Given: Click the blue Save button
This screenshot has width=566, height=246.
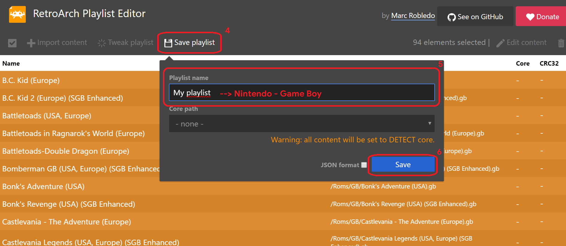Looking at the screenshot, I should pos(403,164).
